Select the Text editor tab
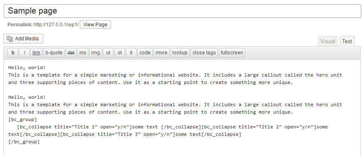 pos(347,42)
